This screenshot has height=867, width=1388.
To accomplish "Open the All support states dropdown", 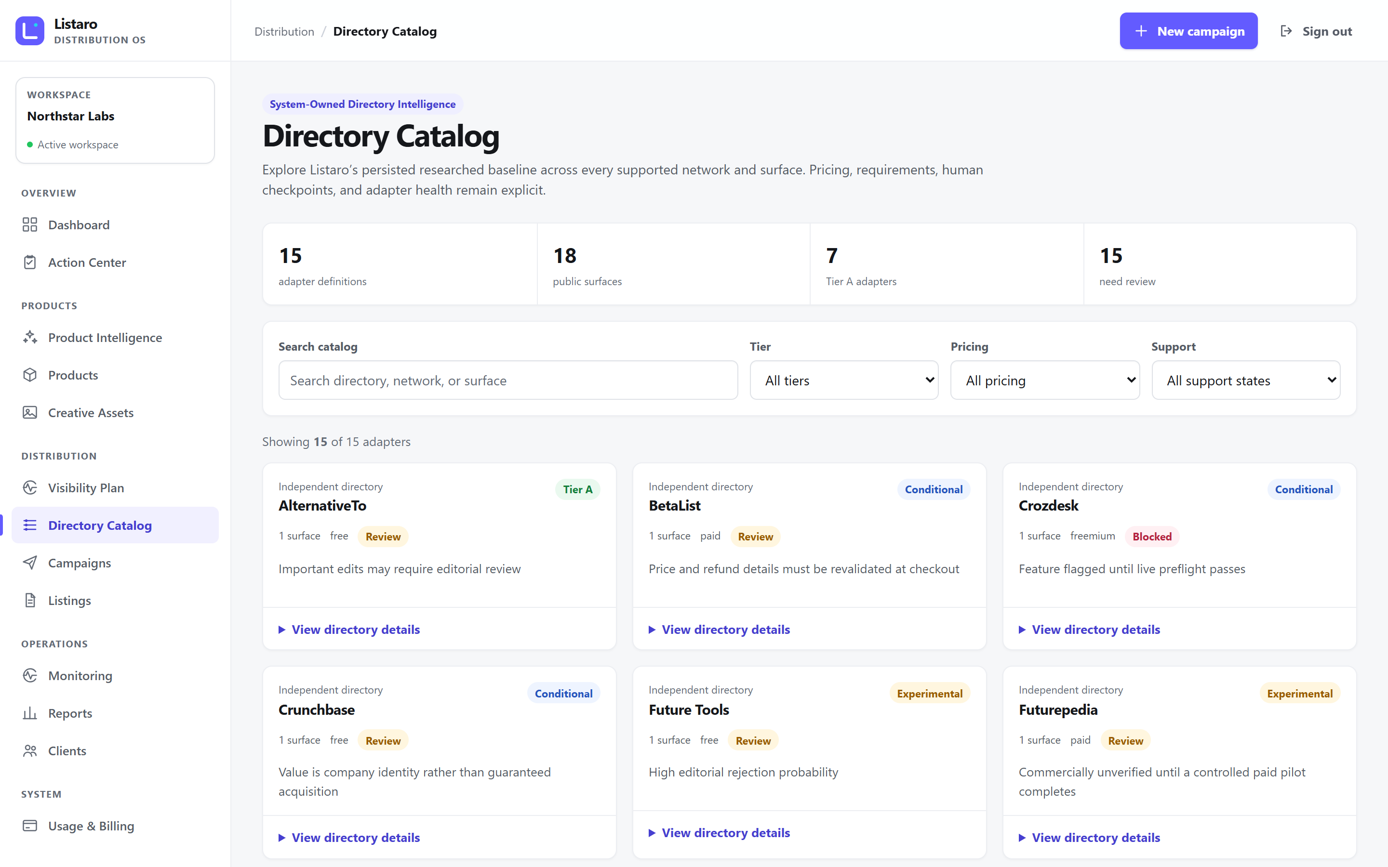I will (1246, 380).
